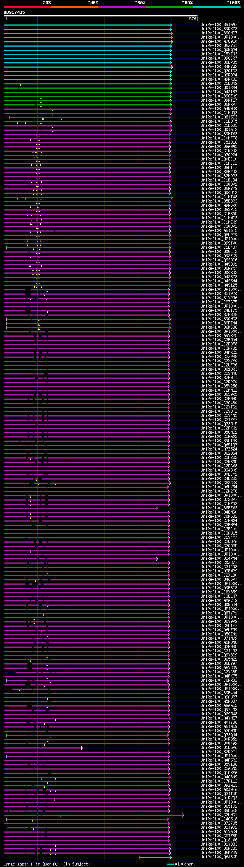Select the UniRef100_Q2QTC2 label

219,71
